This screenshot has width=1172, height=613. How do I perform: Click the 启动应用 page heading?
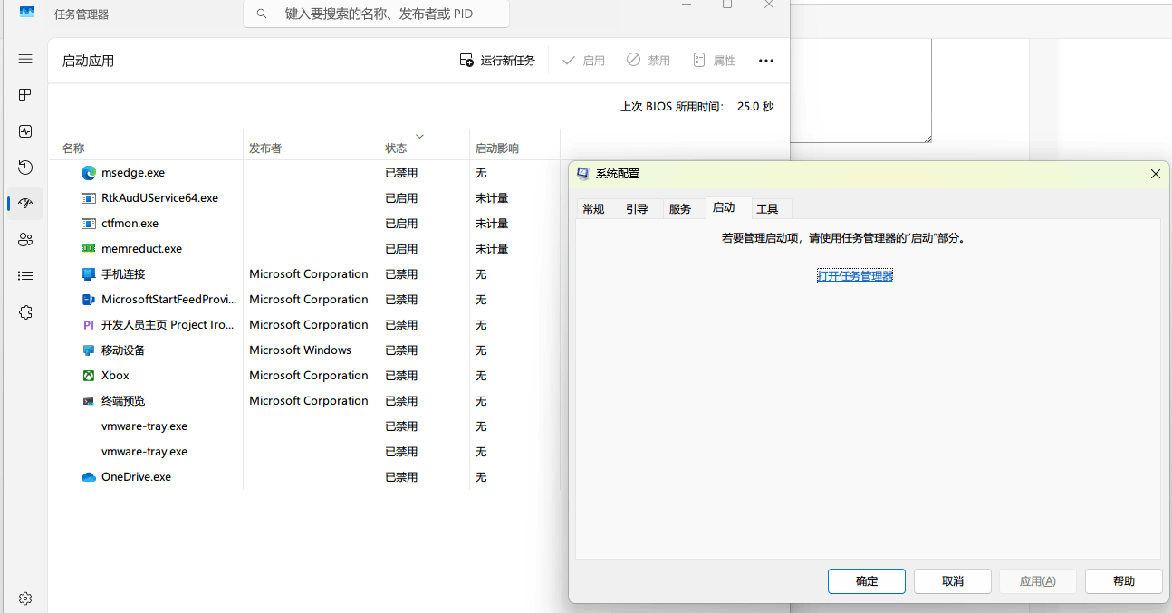coord(88,61)
